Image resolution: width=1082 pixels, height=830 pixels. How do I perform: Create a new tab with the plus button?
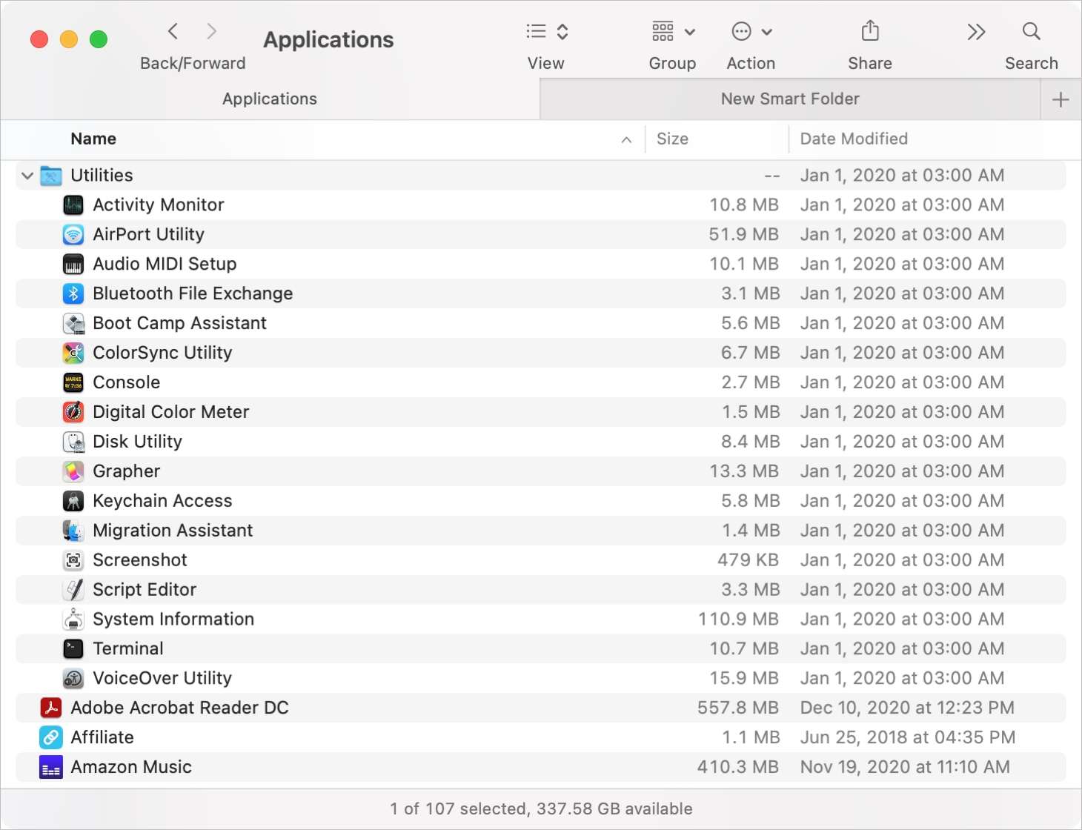point(1061,99)
